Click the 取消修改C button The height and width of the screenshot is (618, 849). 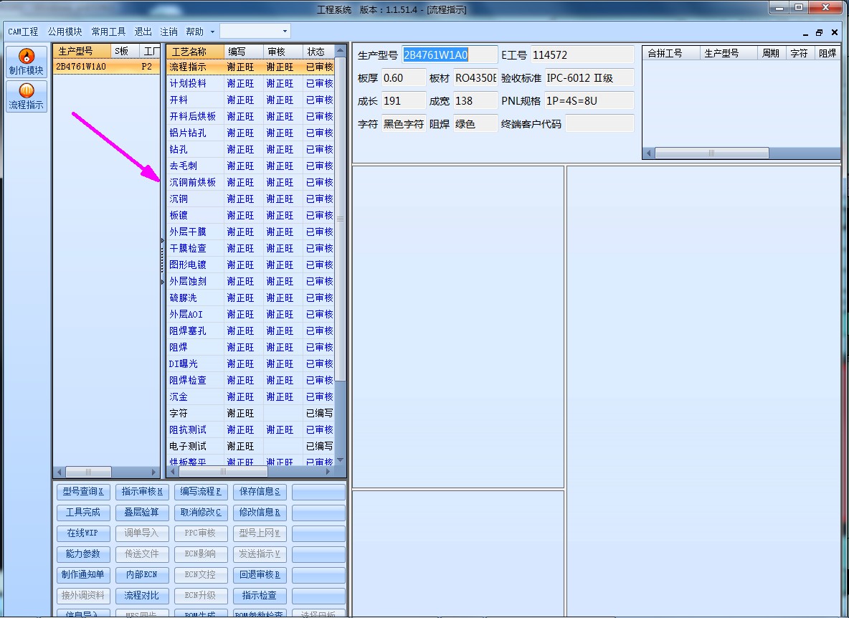point(200,512)
